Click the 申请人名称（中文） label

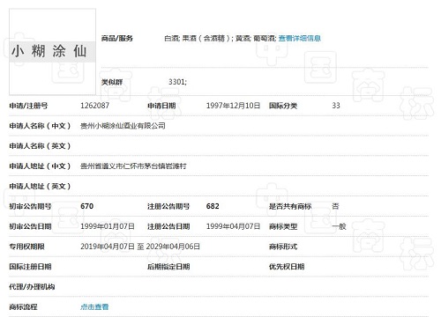[40, 126]
